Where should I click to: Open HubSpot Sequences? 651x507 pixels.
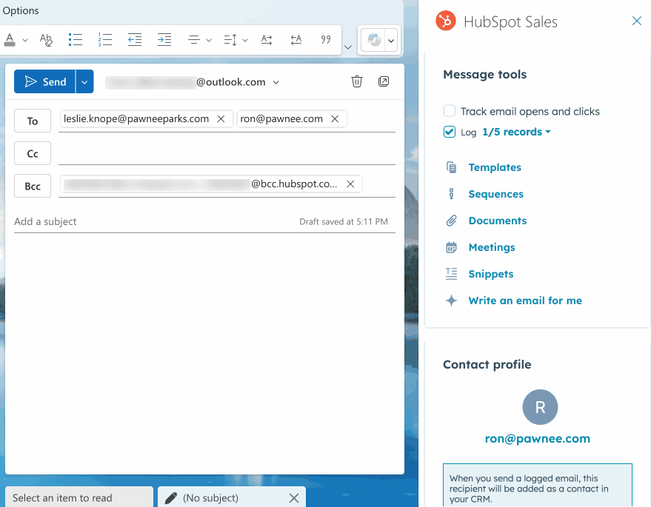(495, 194)
